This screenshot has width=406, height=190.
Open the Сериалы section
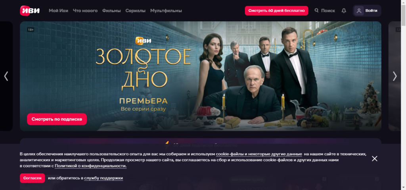pos(136,11)
